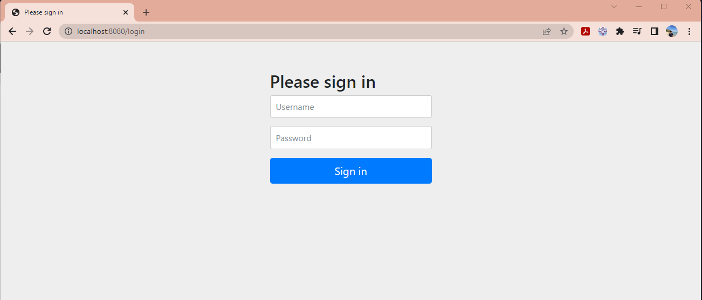Image resolution: width=702 pixels, height=300 pixels.
Task: Toggle the browser side panel
Action: point(655,31)
